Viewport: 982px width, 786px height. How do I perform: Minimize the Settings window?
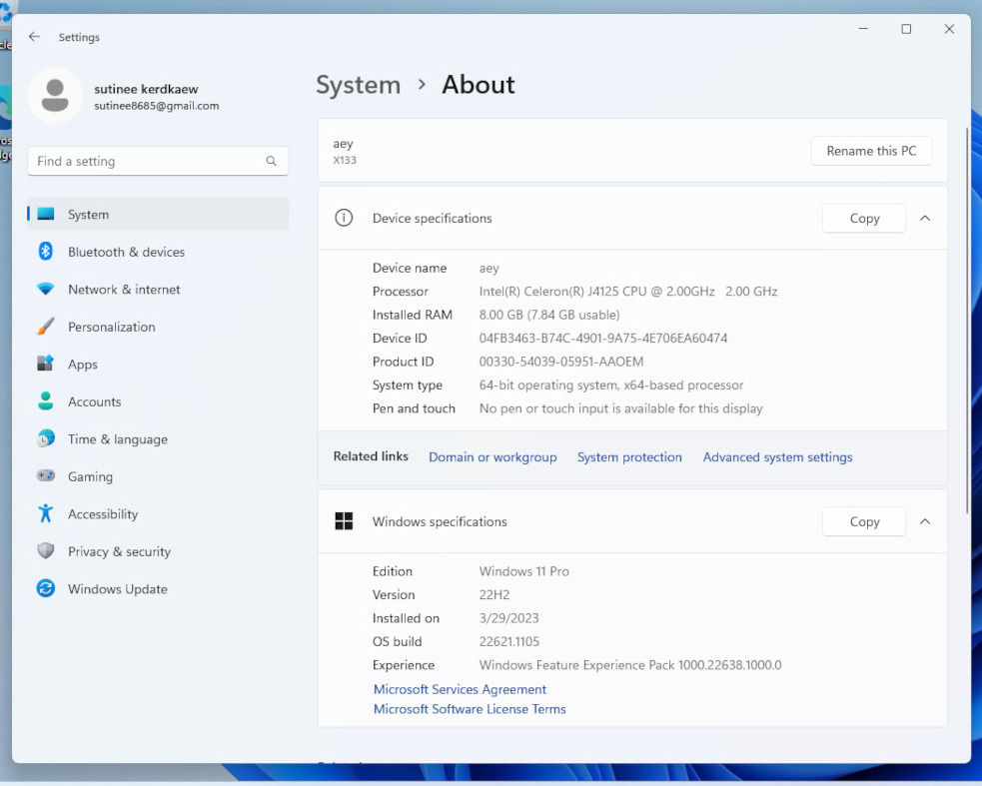pos(863,29)
